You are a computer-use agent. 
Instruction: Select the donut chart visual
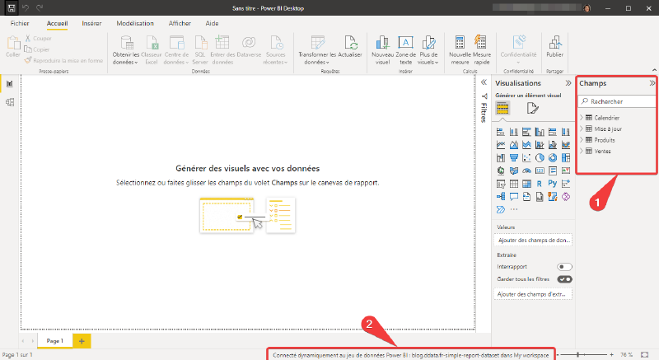coord(553,158)
